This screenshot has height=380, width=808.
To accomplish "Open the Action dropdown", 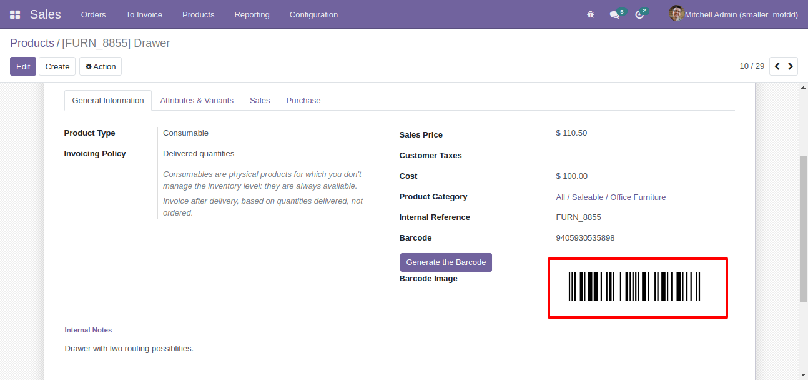I will point(101,66).
